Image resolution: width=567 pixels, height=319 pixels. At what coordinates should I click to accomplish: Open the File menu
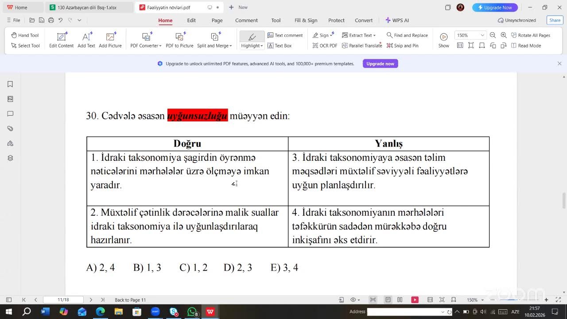click(x=13, y=20)
